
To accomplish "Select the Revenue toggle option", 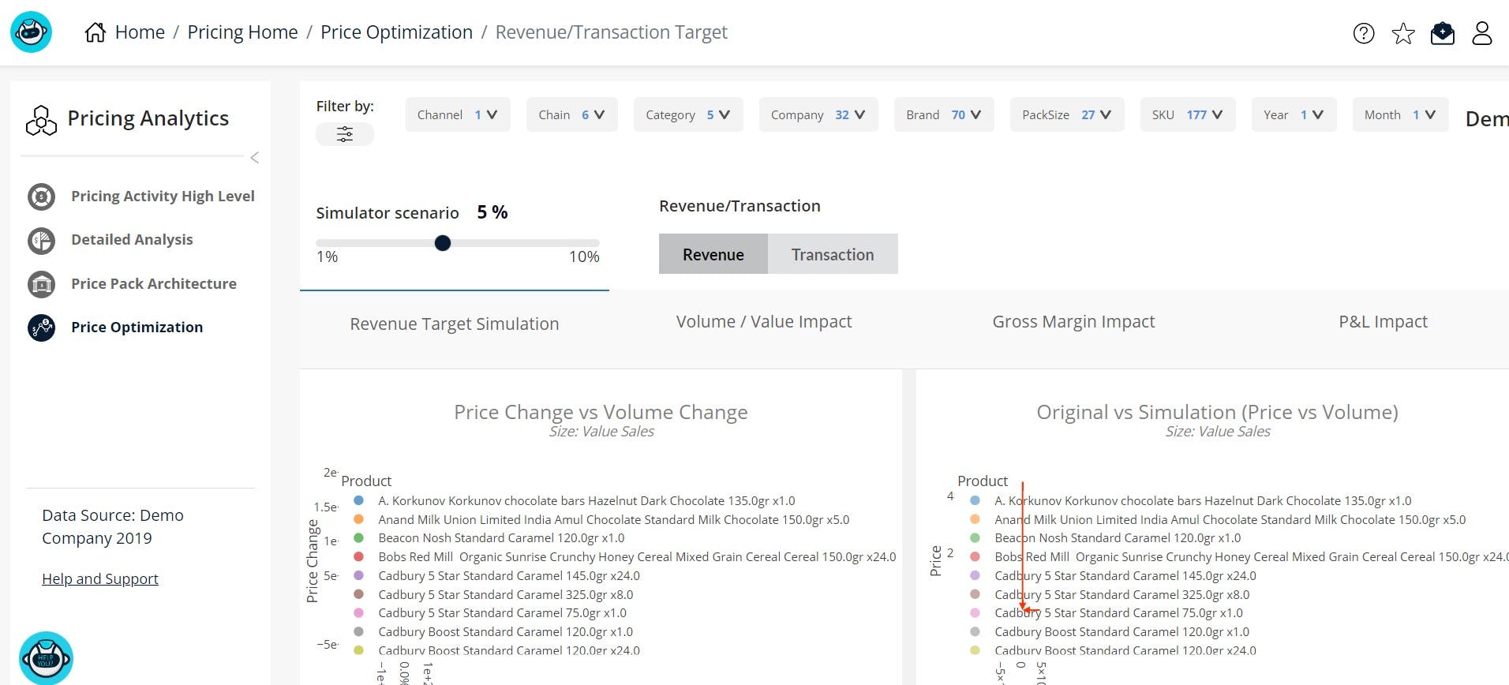I will tap(713, 254).
